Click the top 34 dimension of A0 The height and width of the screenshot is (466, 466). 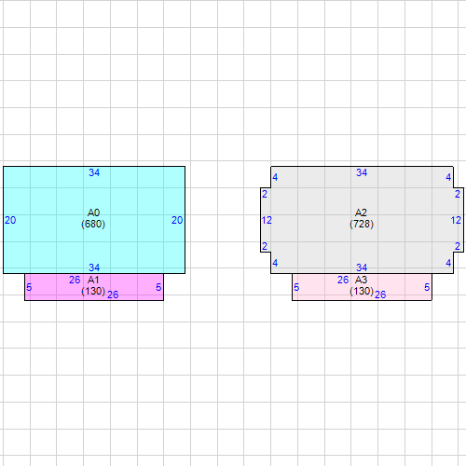click(x=94, y=172)
